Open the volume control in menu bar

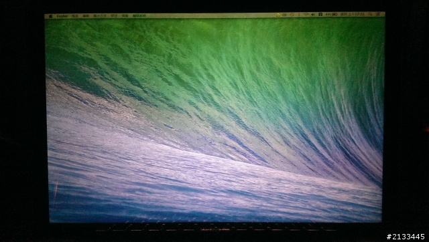pyautogui.click(x=313, y=15)
